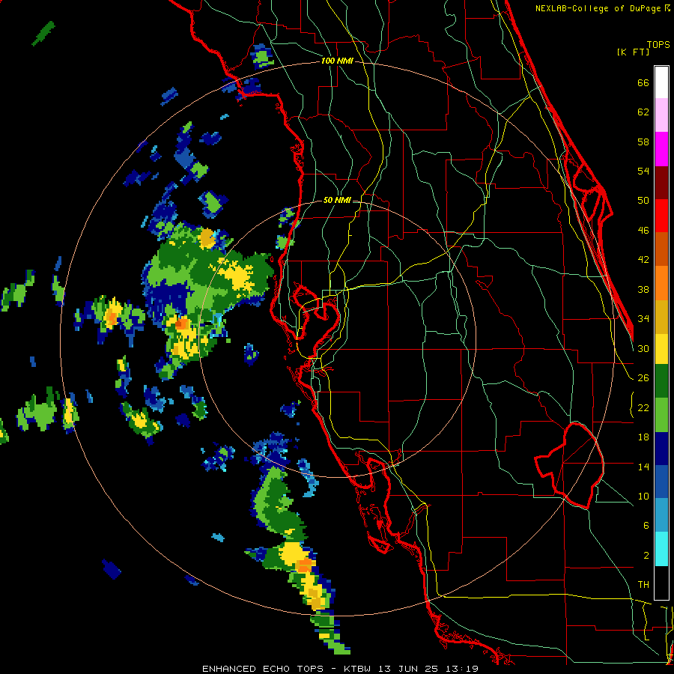Image resolution: width=674 pixels, height=674 pixels.
Task: Click the legend scale value 50
Action: point(643,201)
